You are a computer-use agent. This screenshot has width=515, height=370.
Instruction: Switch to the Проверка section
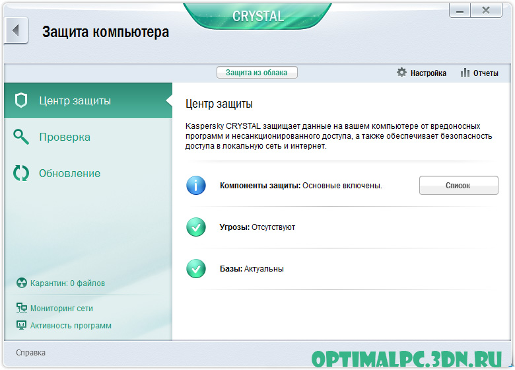(x=88, y=137)
